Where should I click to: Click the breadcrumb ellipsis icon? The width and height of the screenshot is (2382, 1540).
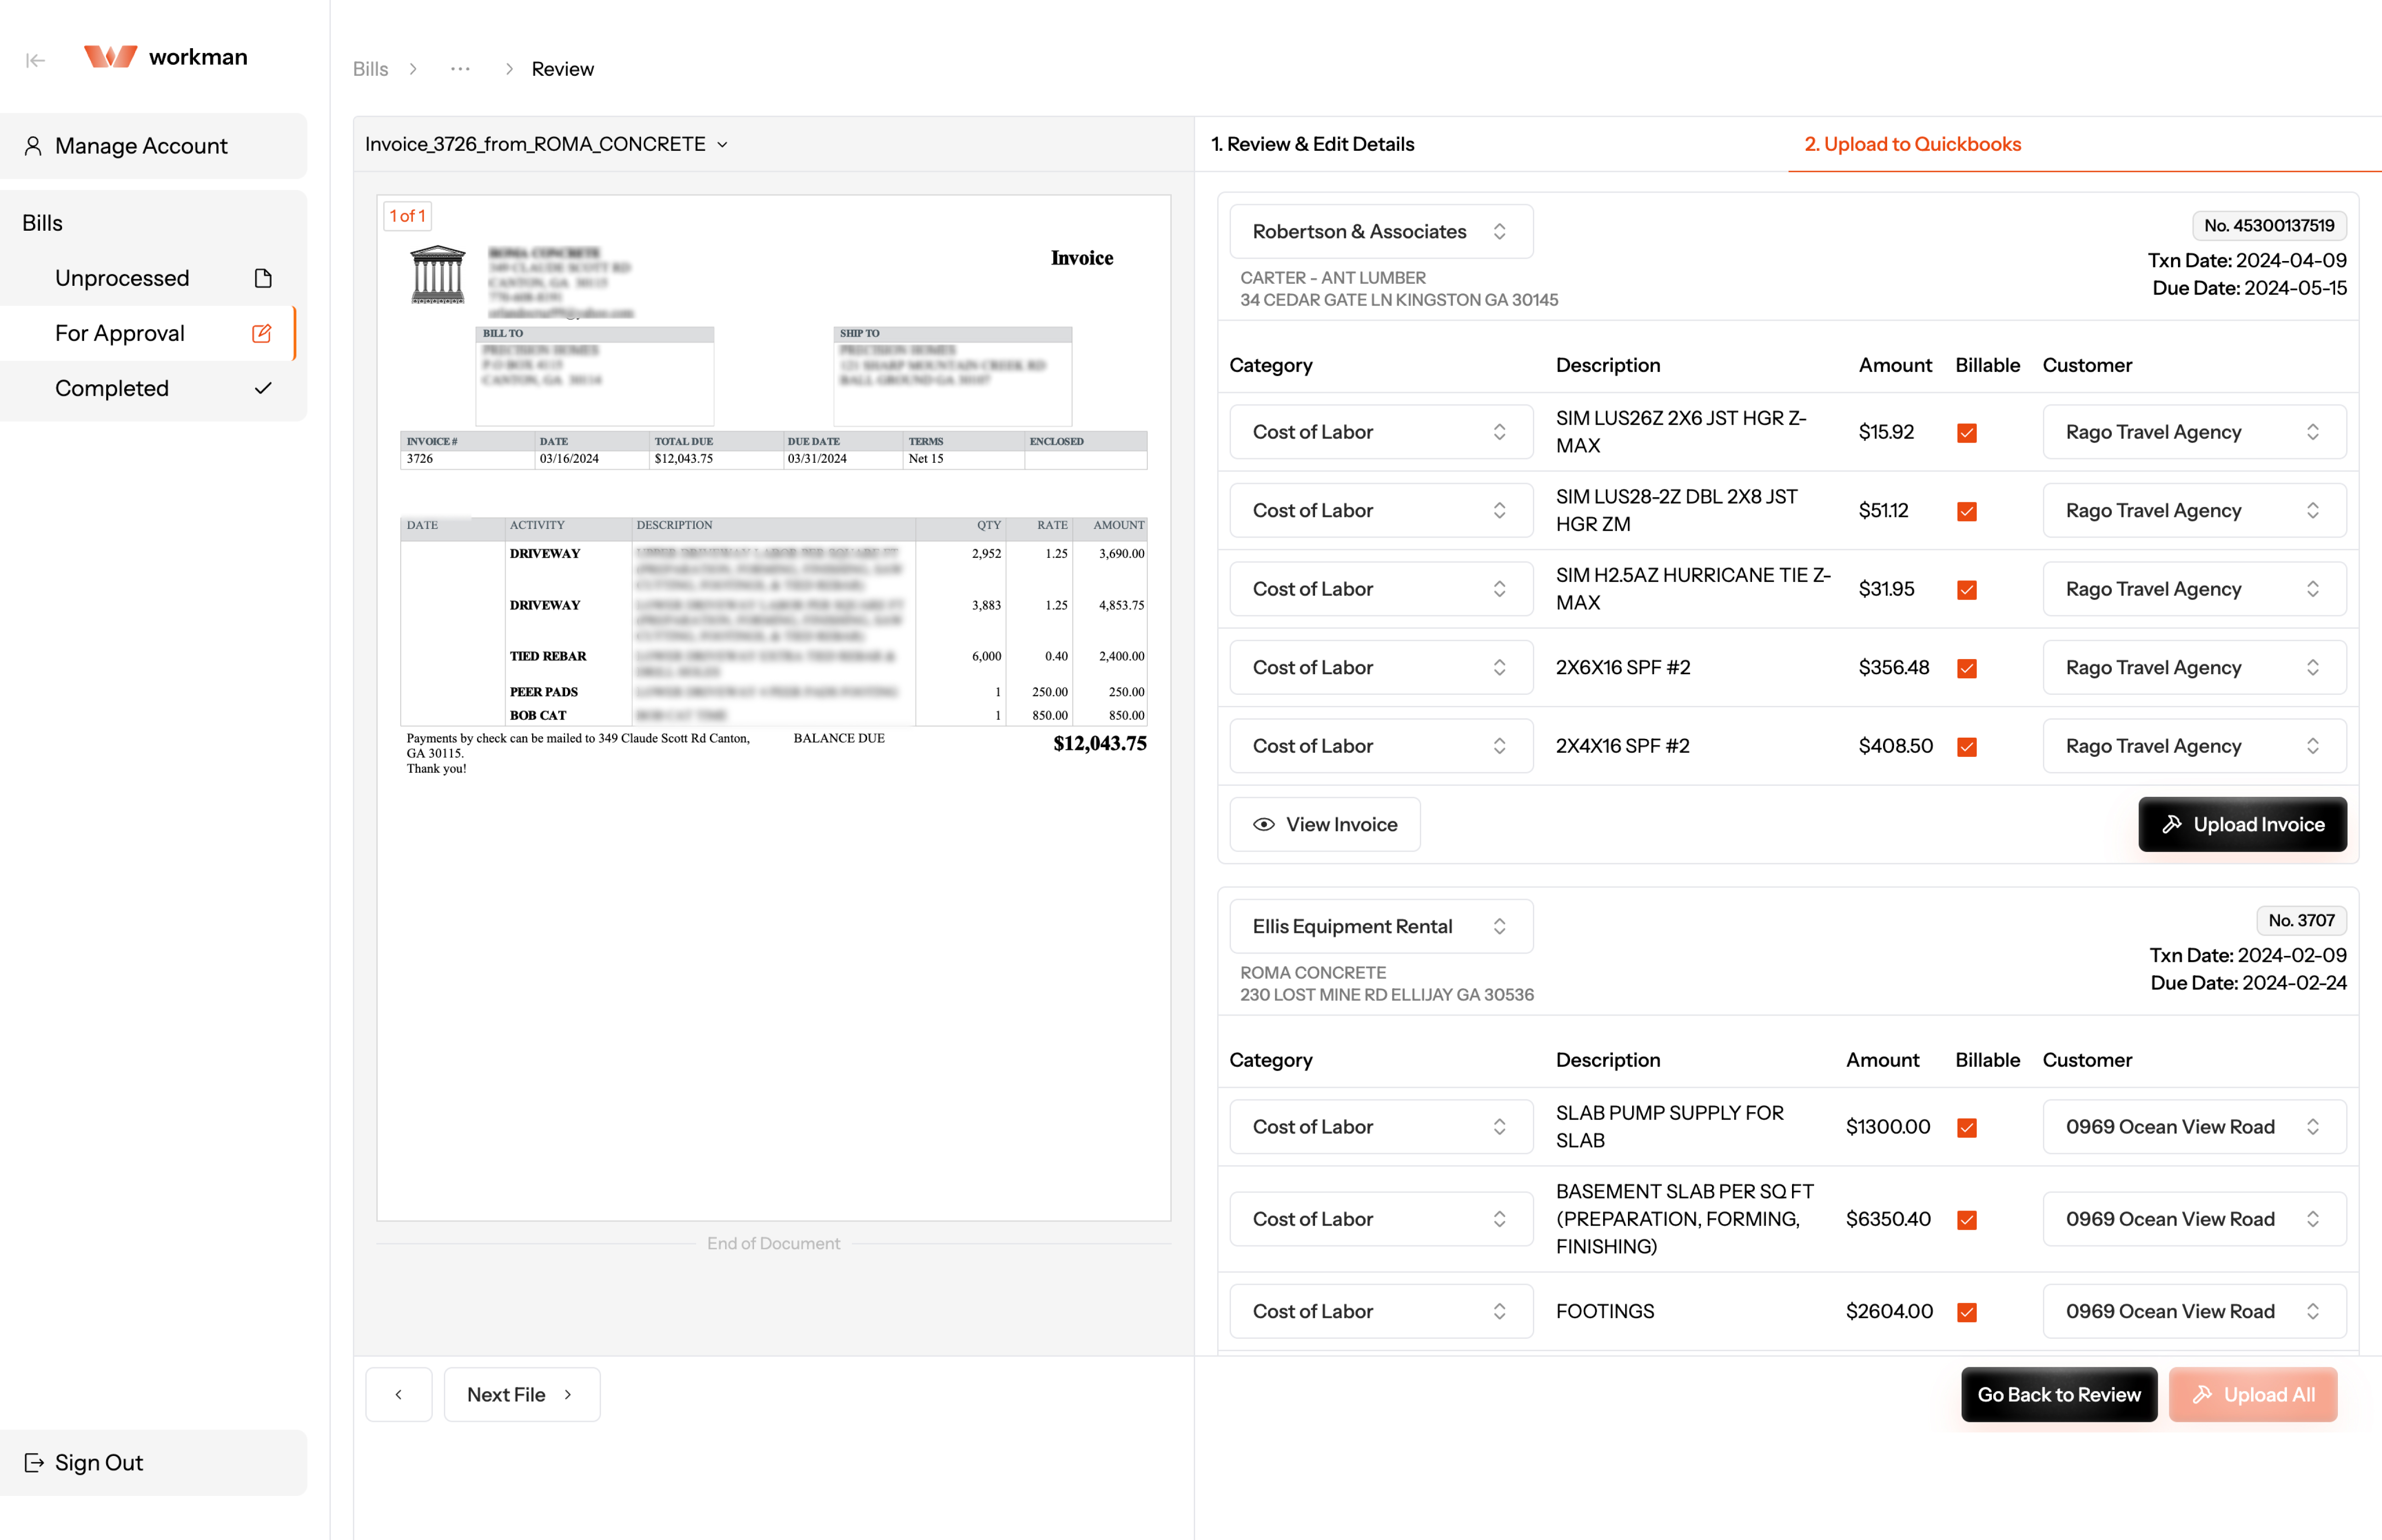460,69
